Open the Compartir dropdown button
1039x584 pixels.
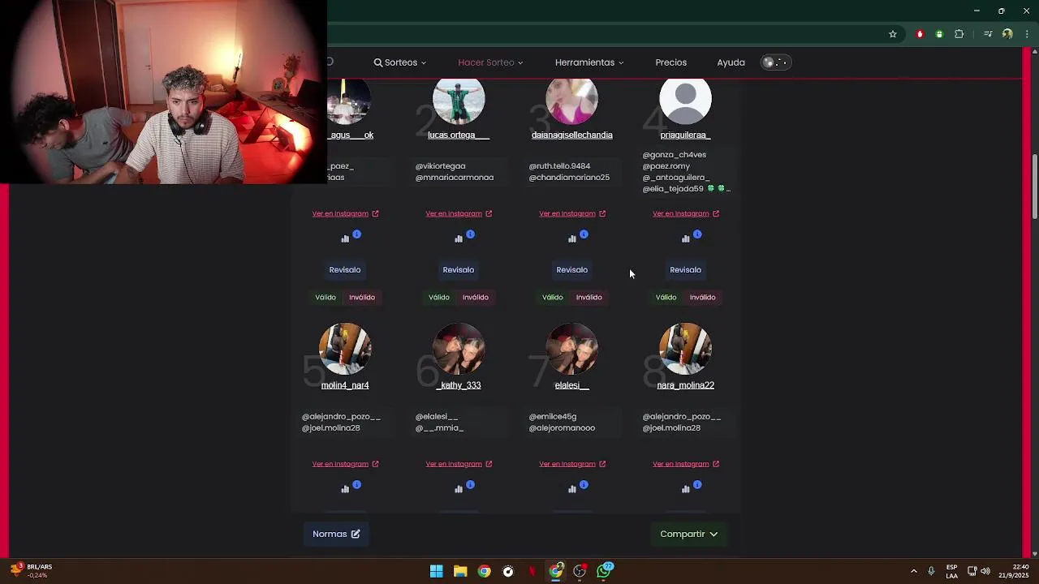(x=688, y=534)
